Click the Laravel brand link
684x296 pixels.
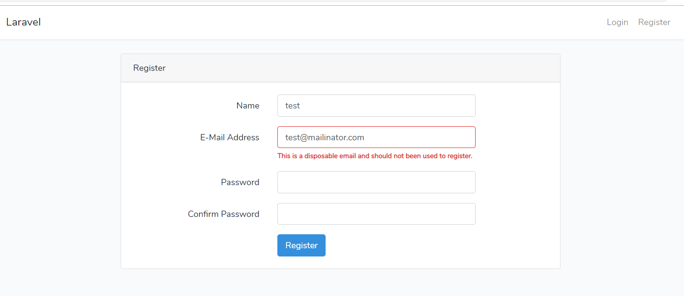click(23, 22)
